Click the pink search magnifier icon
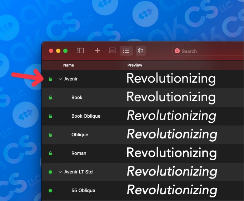The width and height of the screenshot is (244, 201). point(177,51)
